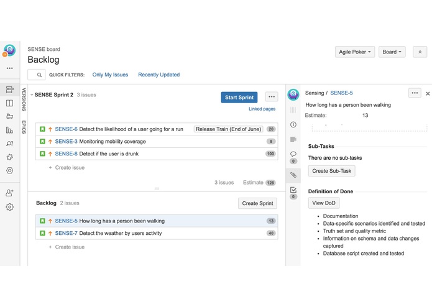Open the Definition of Done checklist icon
This screenshot has width=432, height=307.
[293, 190]
